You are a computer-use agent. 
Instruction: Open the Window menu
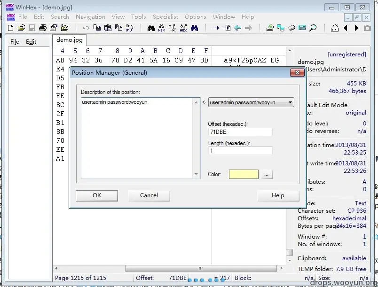click(224, 16)
